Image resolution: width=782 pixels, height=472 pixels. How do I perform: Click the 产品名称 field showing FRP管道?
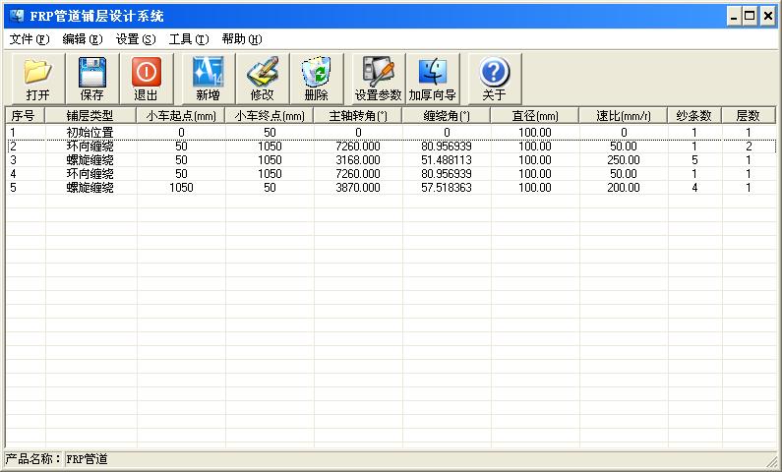[87, 459]
